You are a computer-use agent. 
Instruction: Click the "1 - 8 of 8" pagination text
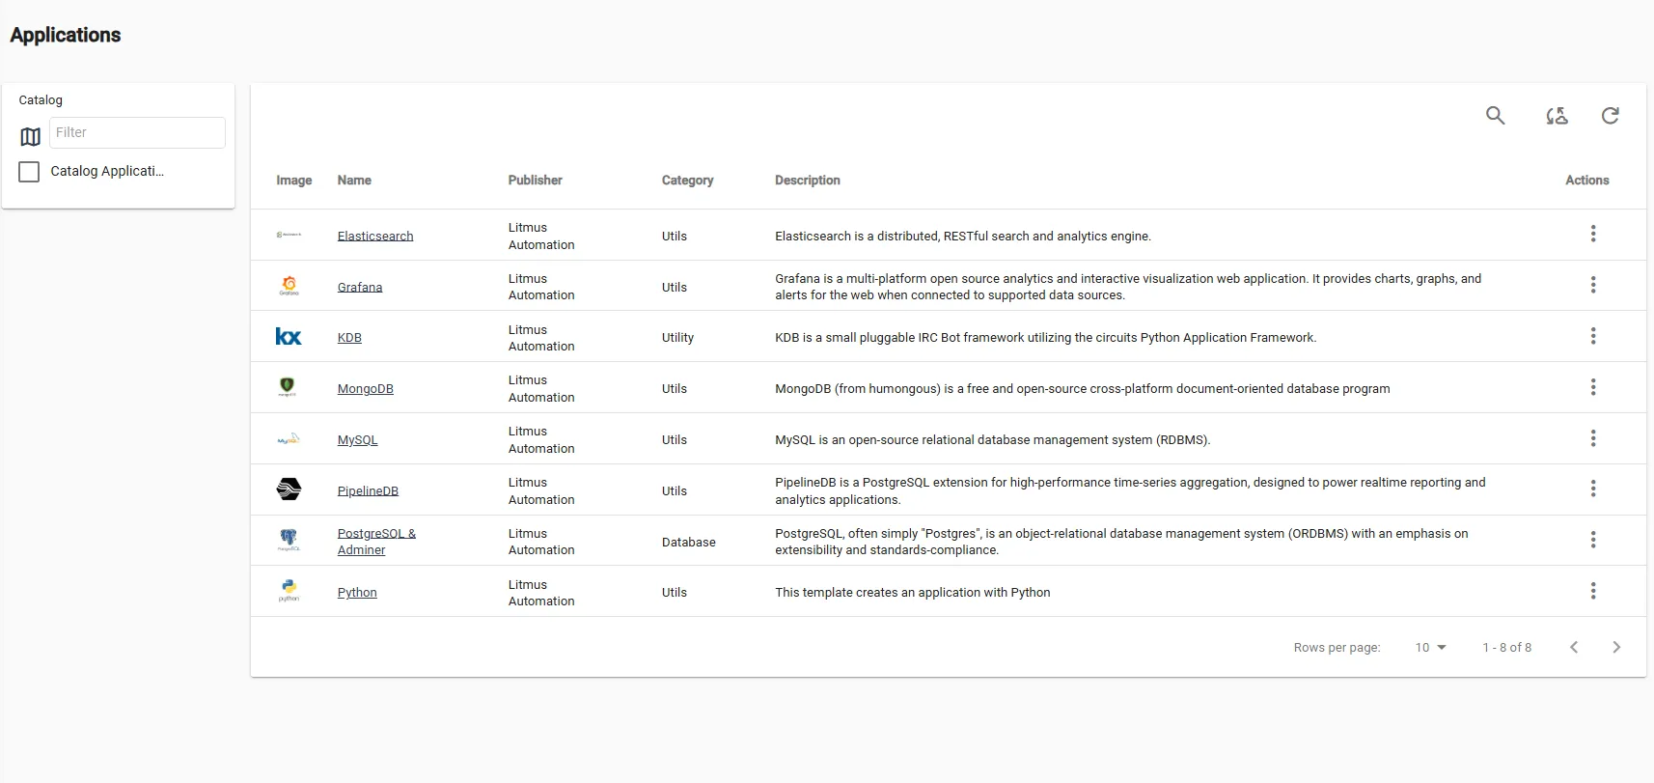(x=1507, y=648)
